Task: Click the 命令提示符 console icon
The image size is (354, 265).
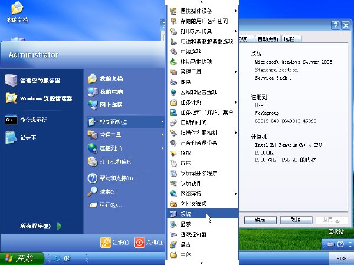Action: point(11,120)
